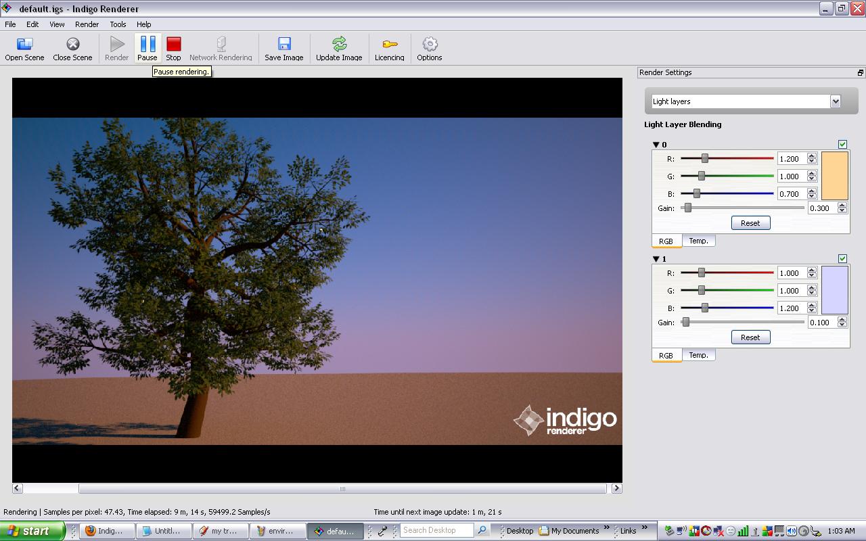Click the layer 0 Gain slider
Screen dimensions: 866x541
point(744,208)
